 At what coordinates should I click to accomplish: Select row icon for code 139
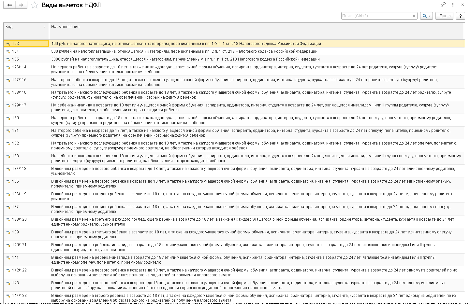(8, 232)
